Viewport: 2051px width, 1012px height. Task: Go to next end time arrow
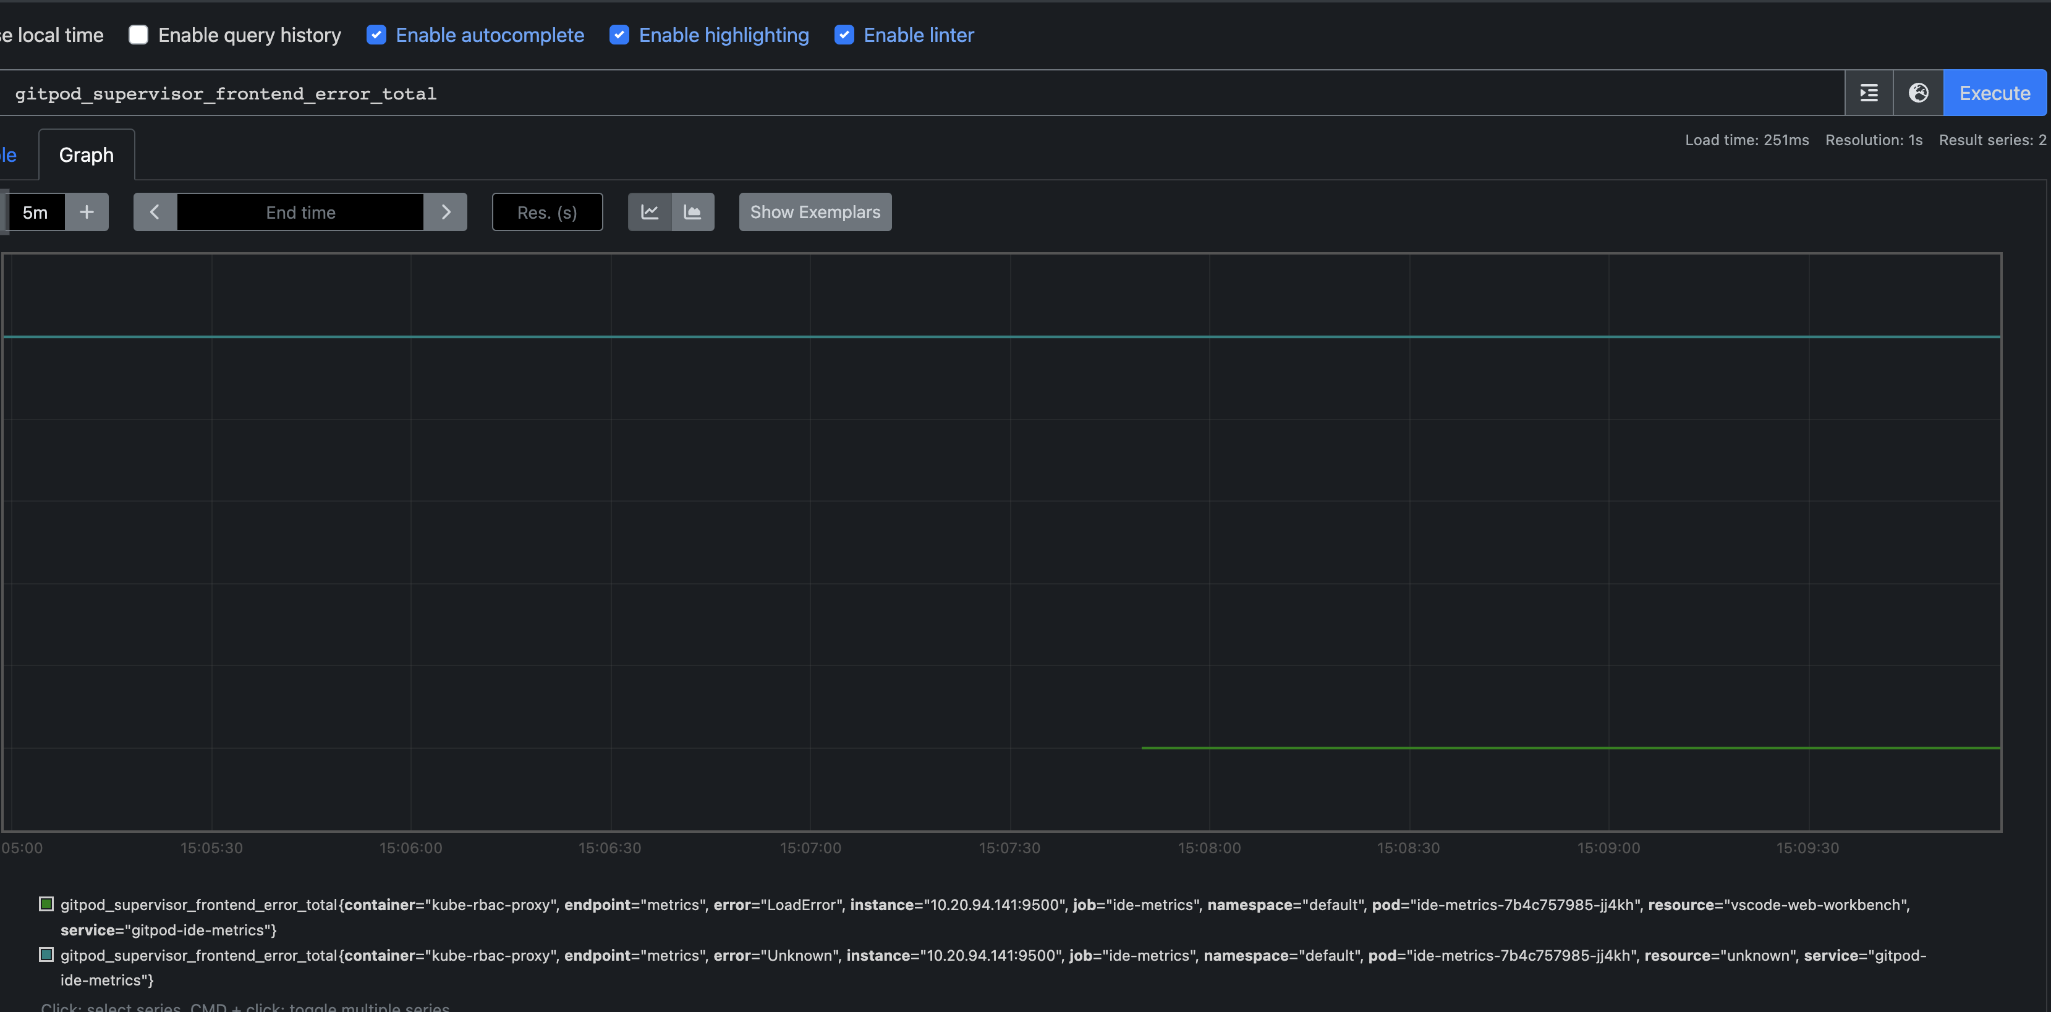(x=446, y=213)
